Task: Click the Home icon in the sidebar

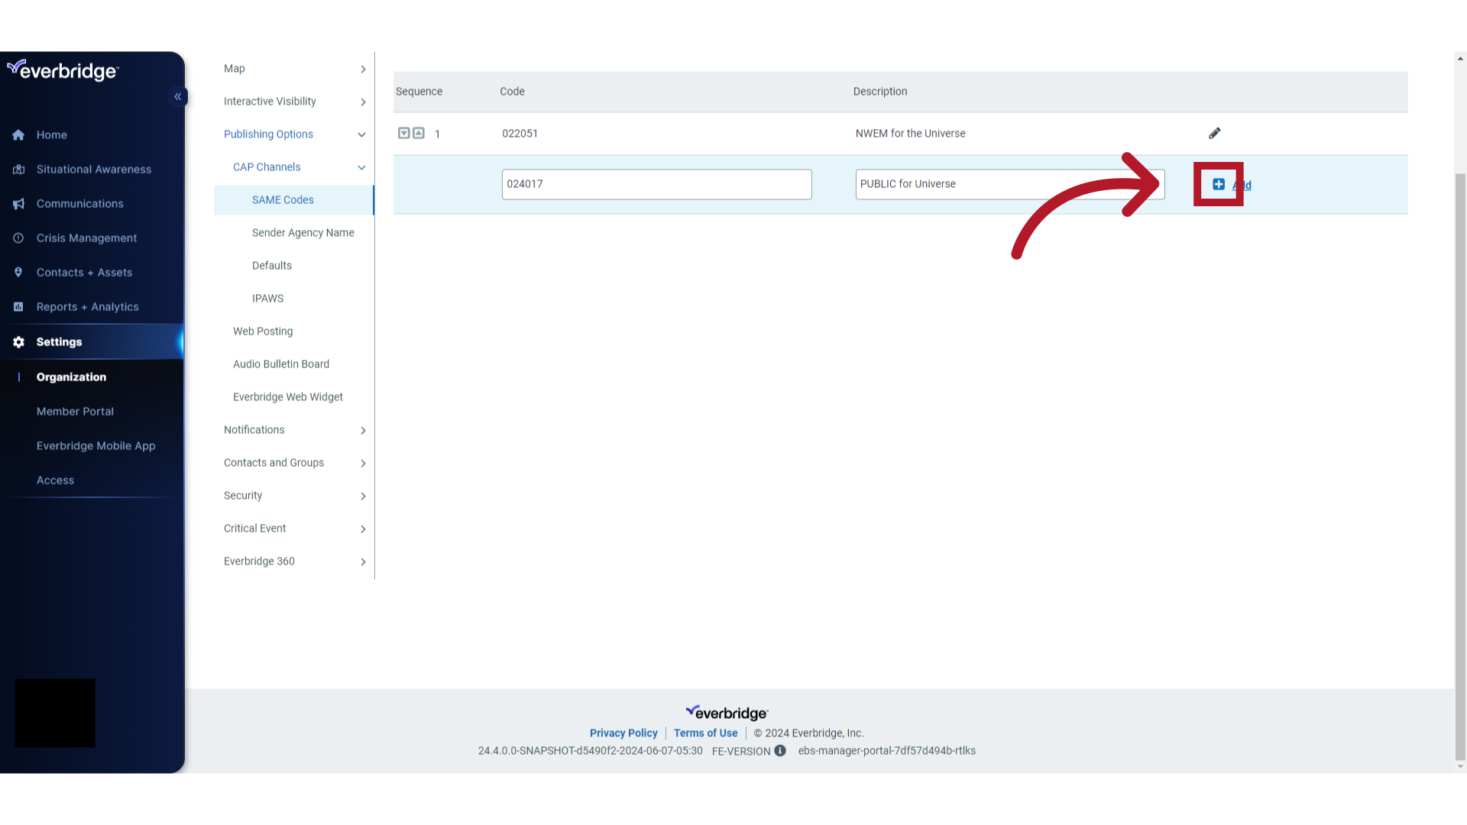Action: click(x=18, y=134)
